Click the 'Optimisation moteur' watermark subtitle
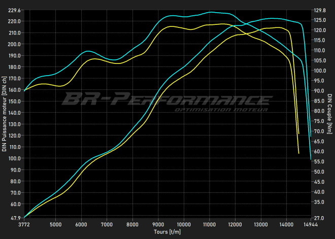335x239 pixels. pos(221,110)
